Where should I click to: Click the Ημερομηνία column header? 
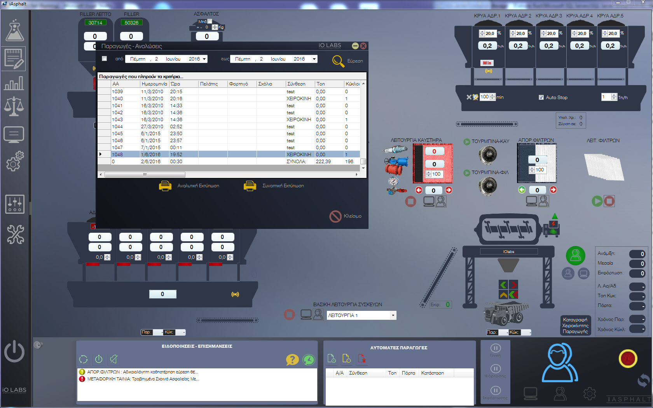click(x=154, y=84)
